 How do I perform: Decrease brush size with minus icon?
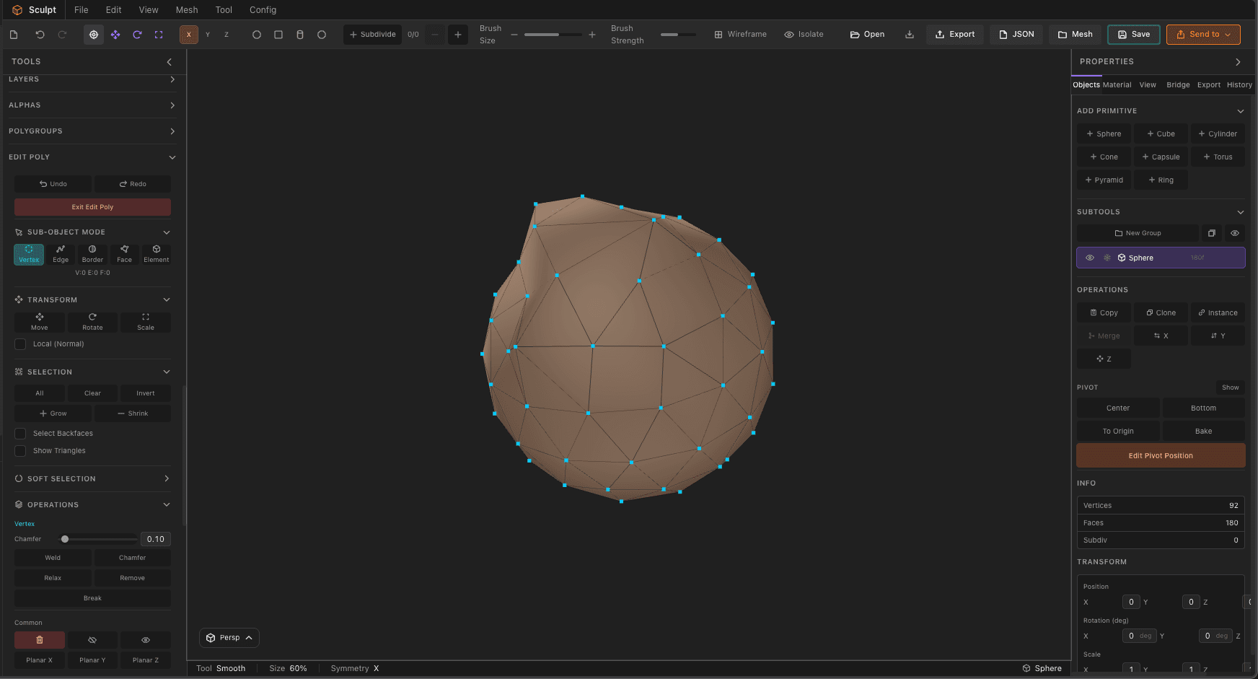(x=514, y=35)
